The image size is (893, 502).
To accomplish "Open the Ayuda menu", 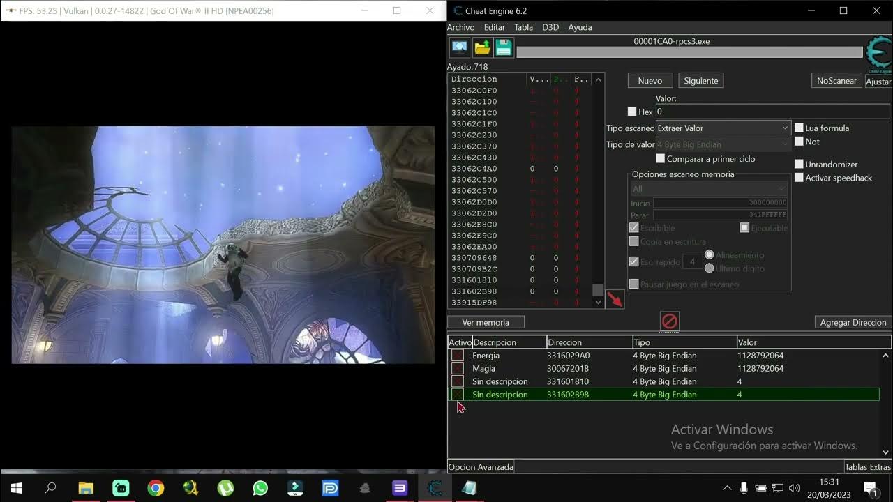I will (580, 27).
